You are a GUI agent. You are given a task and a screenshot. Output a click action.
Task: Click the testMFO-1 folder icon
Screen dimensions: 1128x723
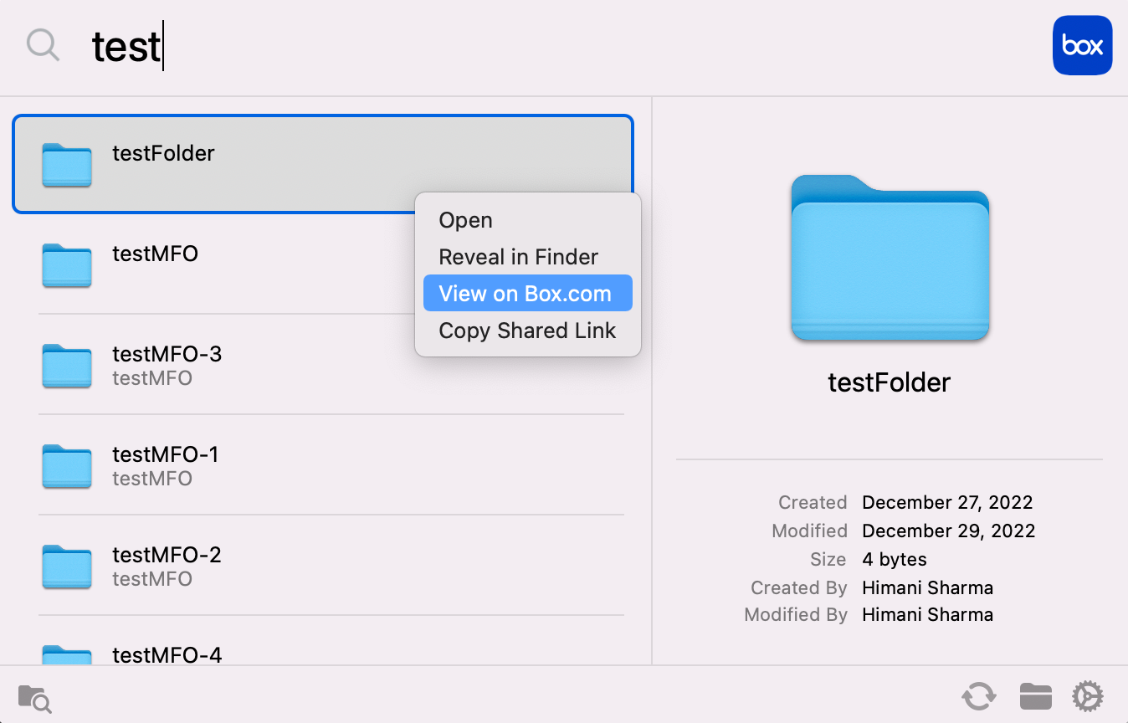click(66, 466)
